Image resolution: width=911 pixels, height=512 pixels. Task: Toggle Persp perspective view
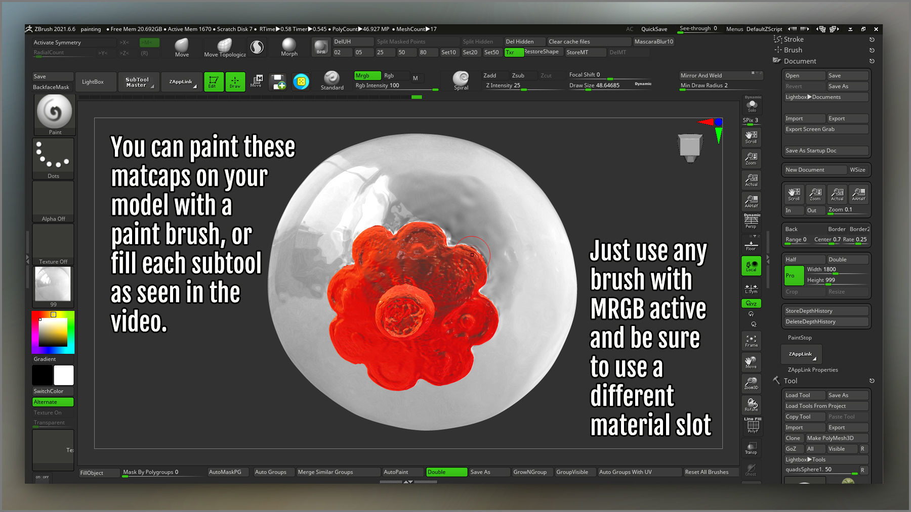pos(751,221)
